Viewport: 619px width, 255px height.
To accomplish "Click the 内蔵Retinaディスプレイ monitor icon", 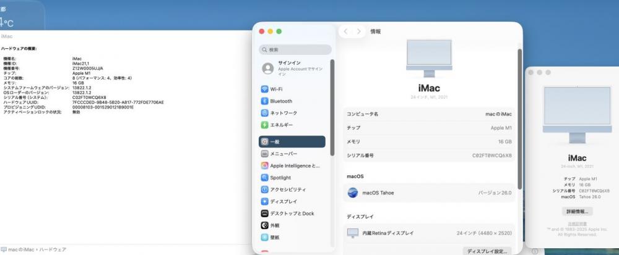I will 353,233.
